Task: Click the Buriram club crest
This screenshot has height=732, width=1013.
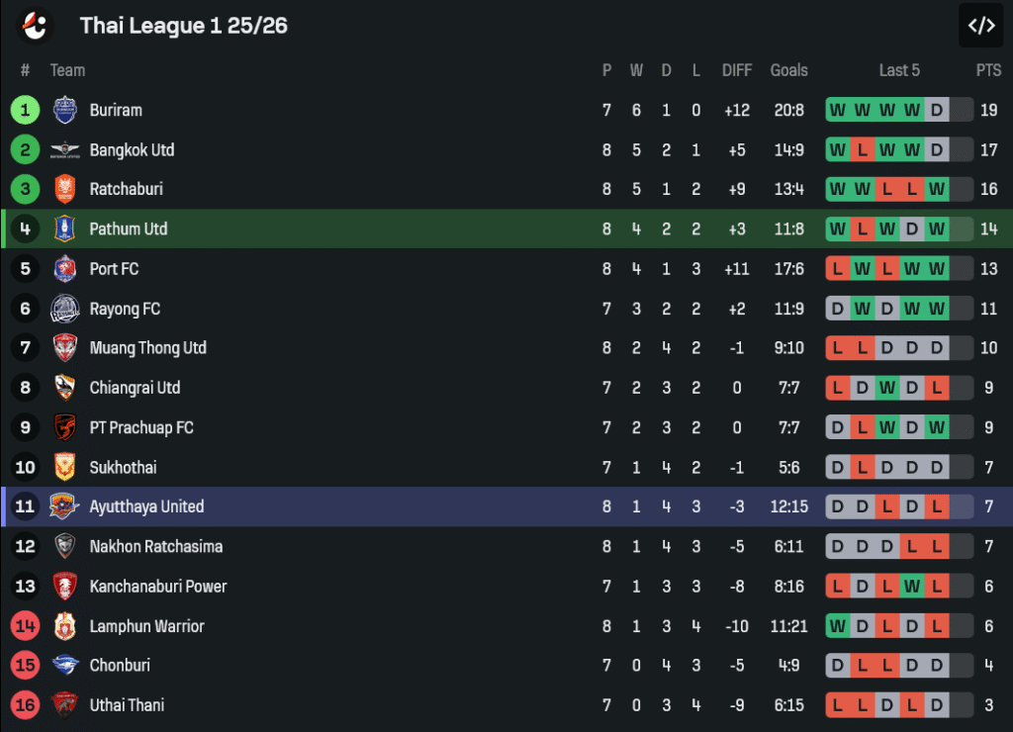Action: (x=64, y=110)
